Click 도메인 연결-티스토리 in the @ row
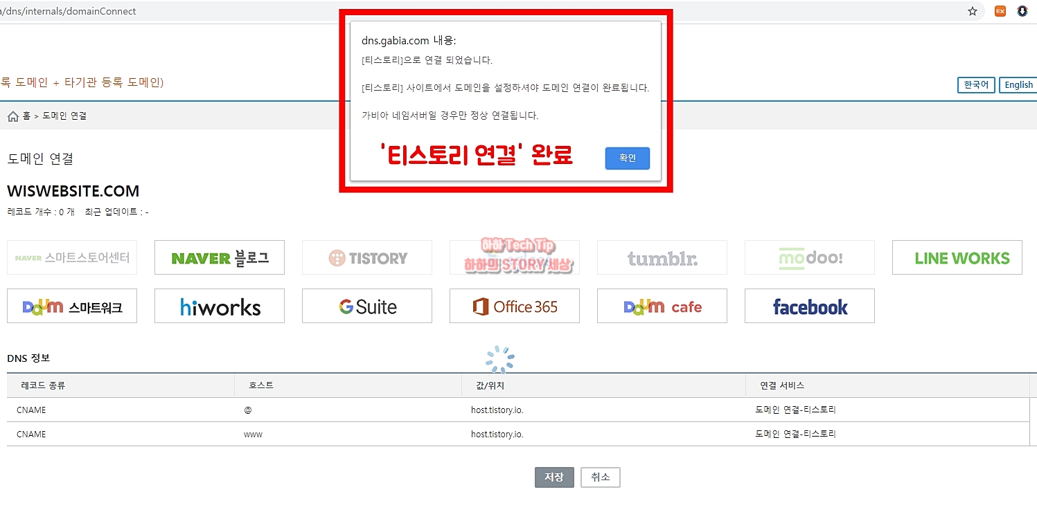Viewport: 1037px width, 512px height. click(795, 410)
